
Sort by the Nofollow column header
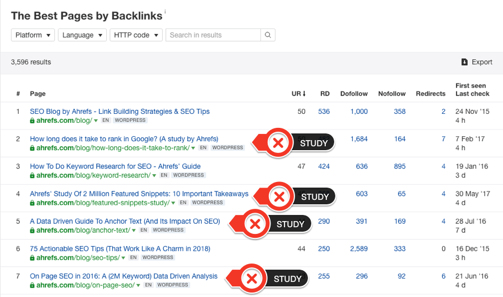[x=392, y=94]
